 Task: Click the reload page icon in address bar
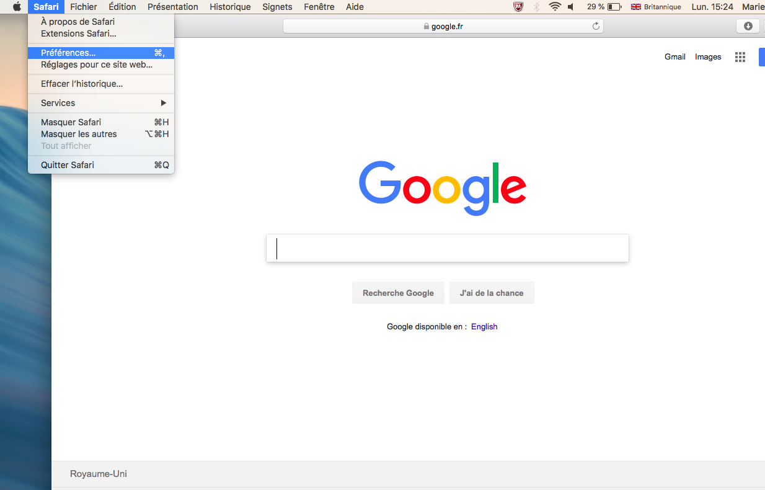coord(596,26)
